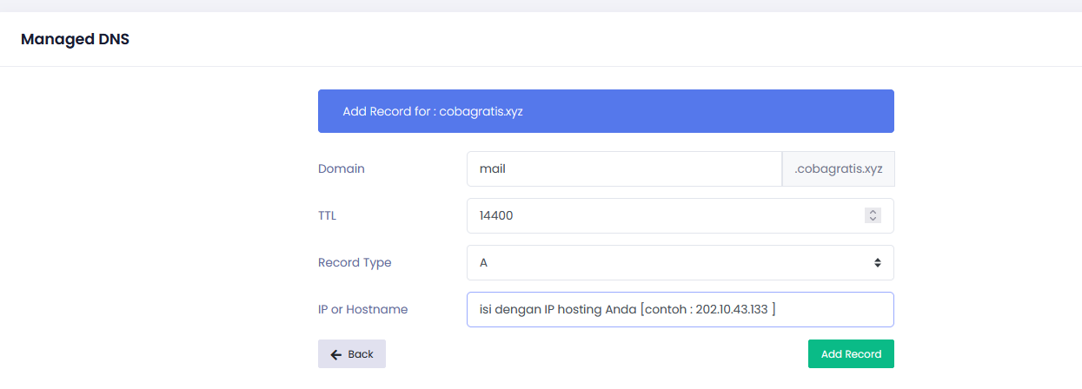Click the Record Type field label

355,262
